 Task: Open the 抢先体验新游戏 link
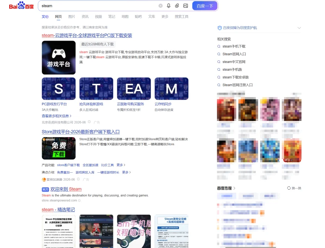91,104
